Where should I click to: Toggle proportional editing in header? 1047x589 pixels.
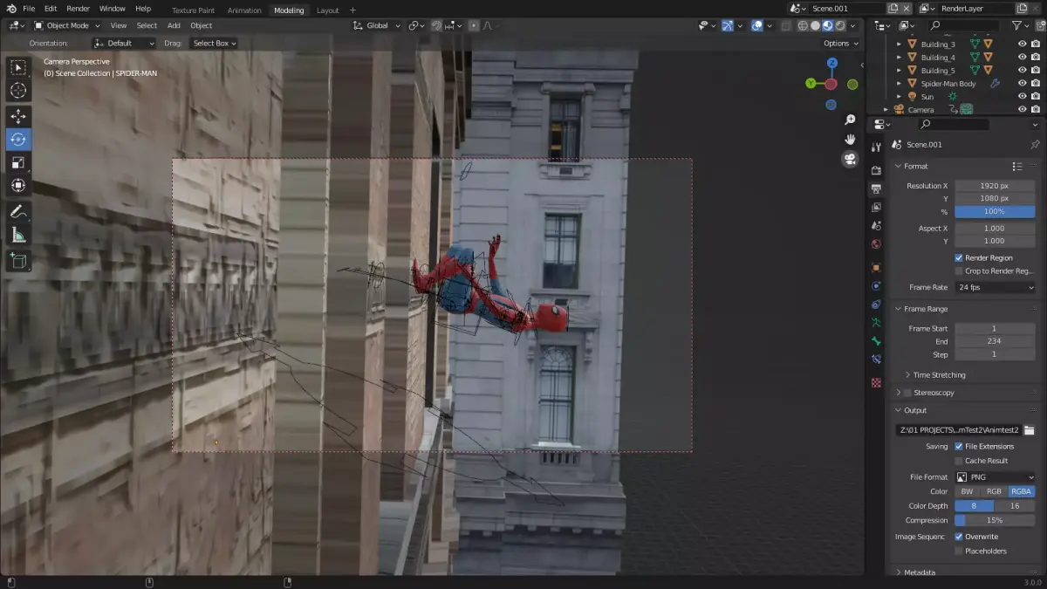coord(474,25)
